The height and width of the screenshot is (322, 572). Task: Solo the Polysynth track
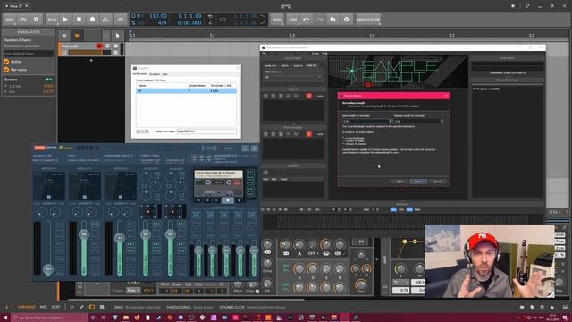(108, 46)
